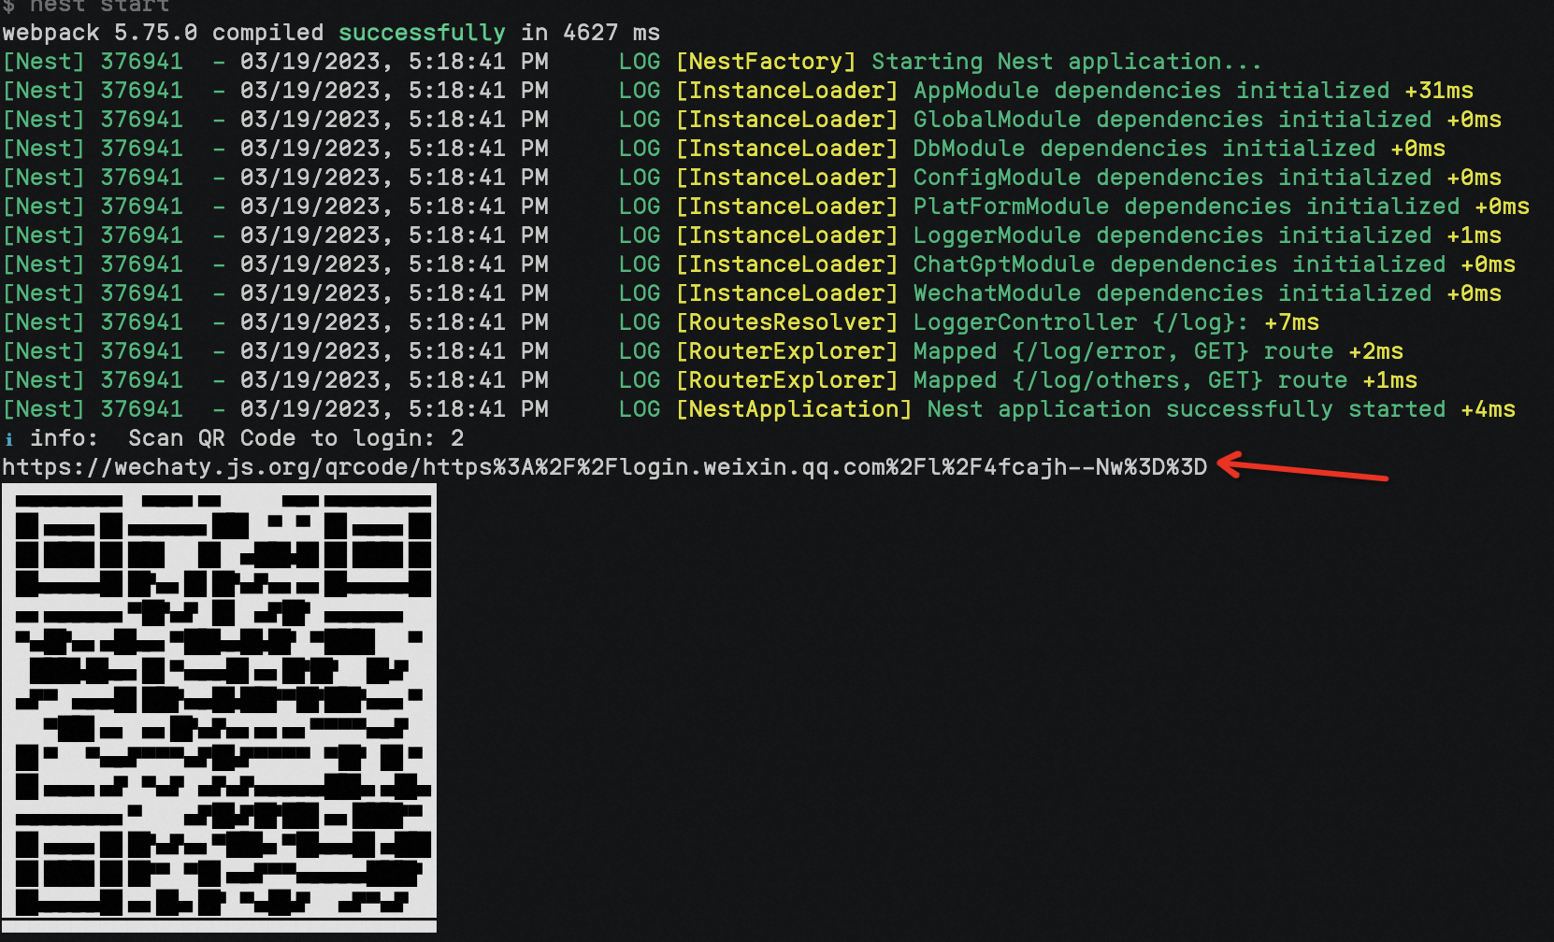Click the '+7ms' timing value
Viewport: 1554px width, 942px height.
(1291, 322)
